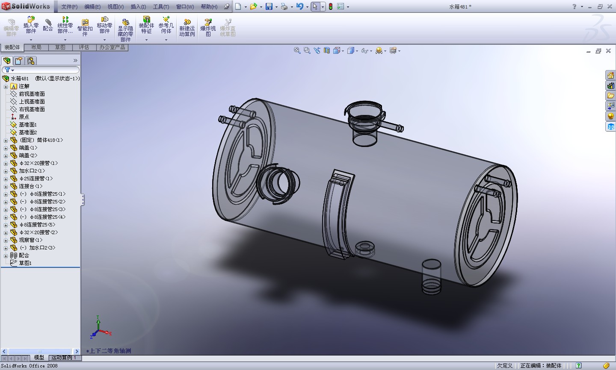Open the 文件(F) menu

tap(69, 6)
